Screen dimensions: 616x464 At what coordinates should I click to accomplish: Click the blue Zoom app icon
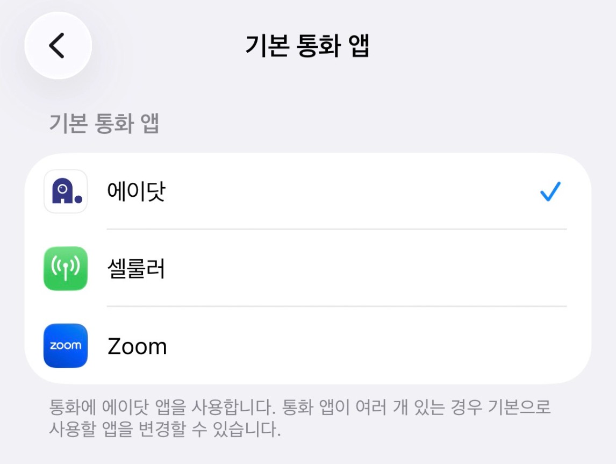click(x=66, y=346)
